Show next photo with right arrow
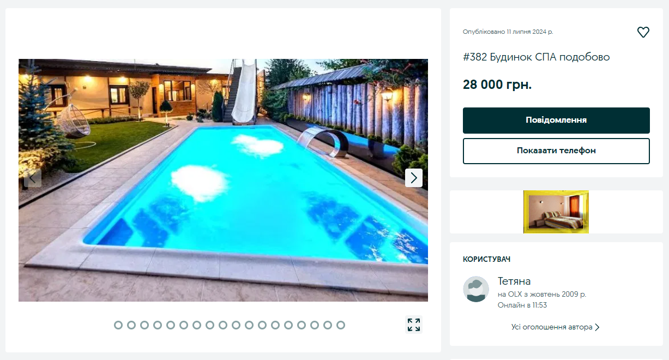Screen dimensions: 669x360 (414, 178)
